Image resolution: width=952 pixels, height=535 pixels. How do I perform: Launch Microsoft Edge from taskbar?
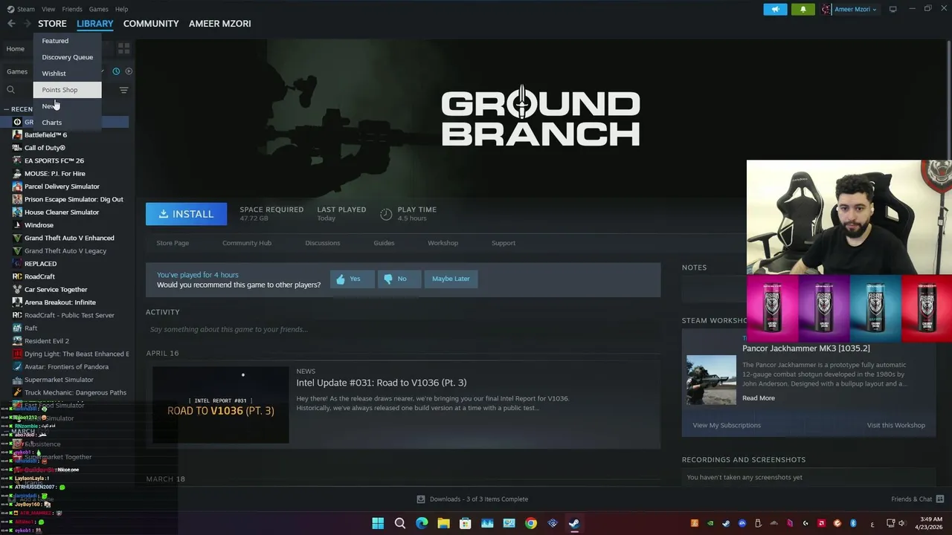coord(422,523)
